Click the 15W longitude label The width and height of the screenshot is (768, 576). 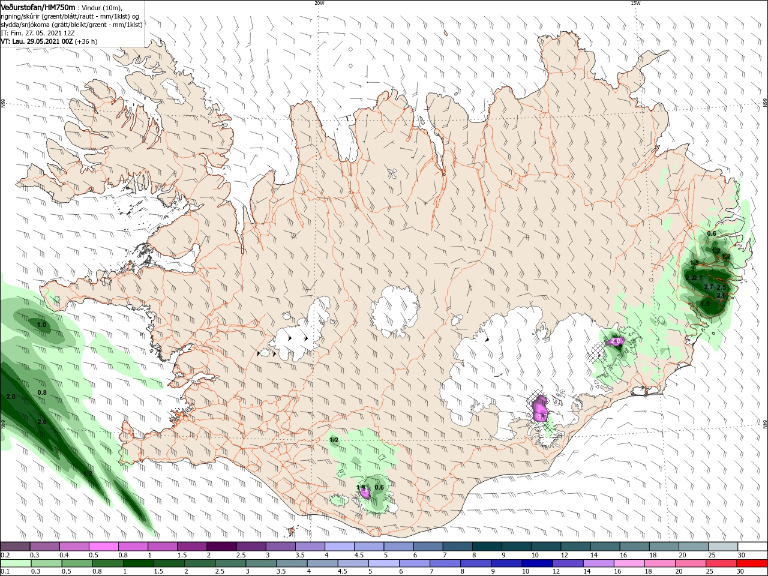(x=635, y=3)
